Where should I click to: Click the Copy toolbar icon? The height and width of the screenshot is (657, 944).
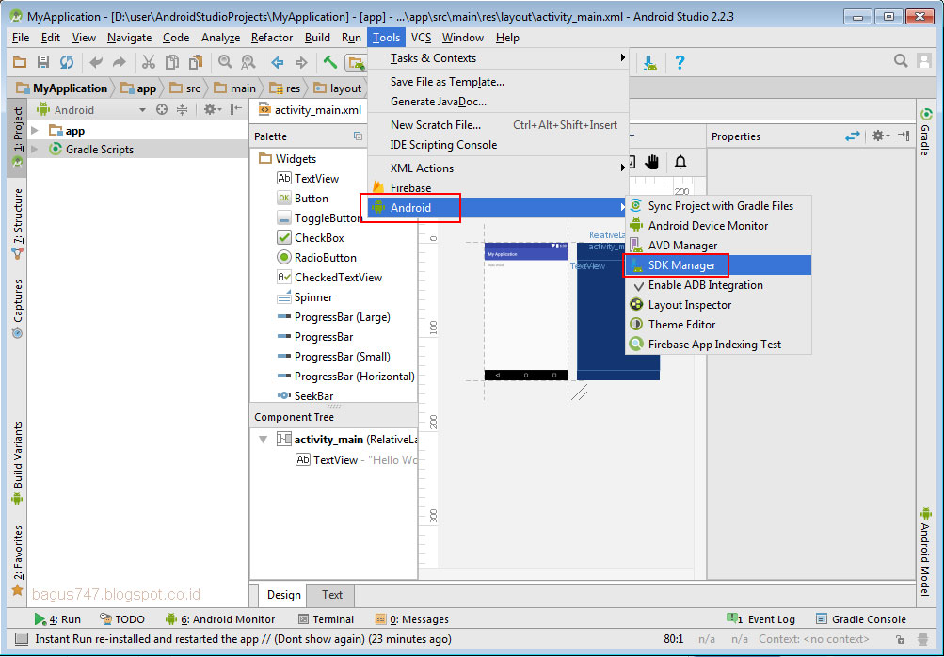(172, 62)
